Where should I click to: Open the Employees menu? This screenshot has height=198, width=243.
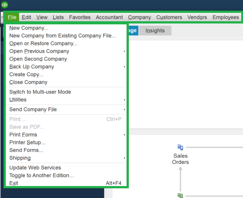point(226,17)
